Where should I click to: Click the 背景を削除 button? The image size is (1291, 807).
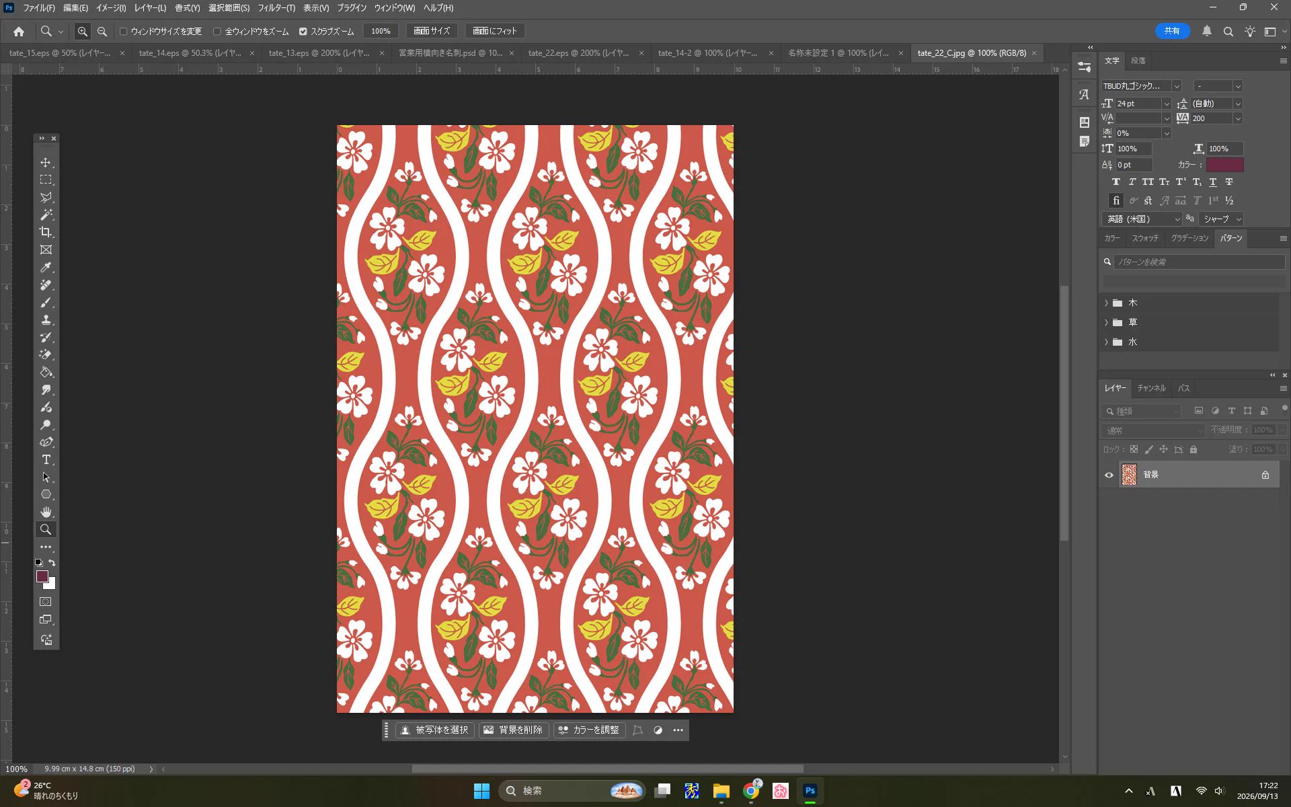pyautogui.click(x=514, y=730)
